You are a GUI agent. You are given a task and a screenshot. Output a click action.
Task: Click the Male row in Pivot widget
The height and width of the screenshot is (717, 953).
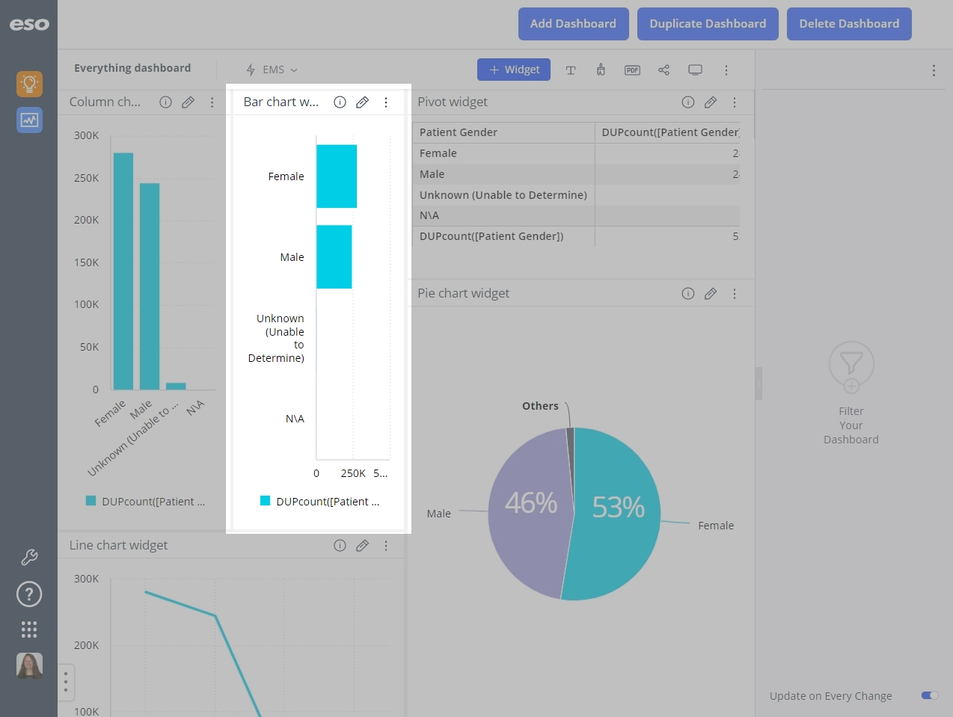click(576, 174)
